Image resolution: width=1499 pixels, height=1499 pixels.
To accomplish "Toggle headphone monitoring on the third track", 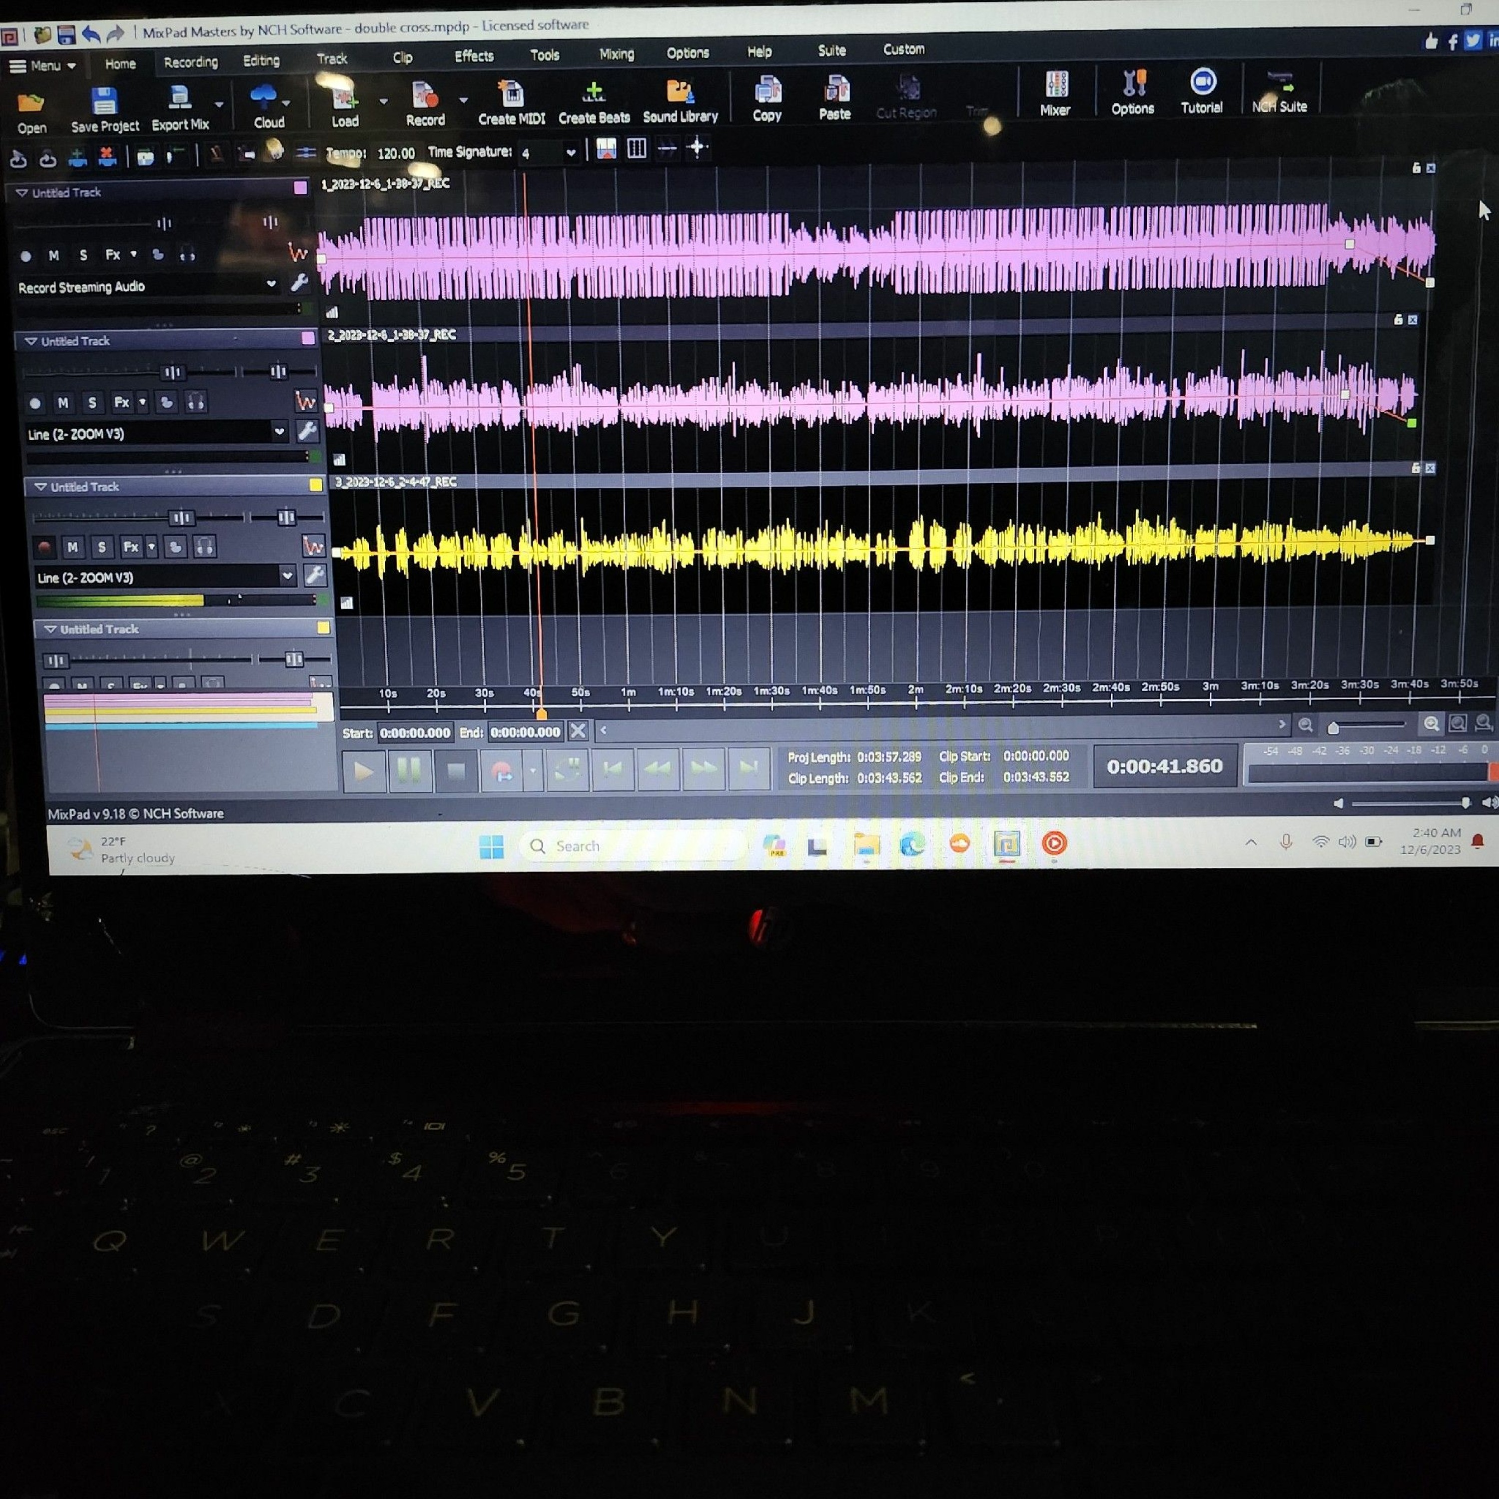I will coord(205,546).
